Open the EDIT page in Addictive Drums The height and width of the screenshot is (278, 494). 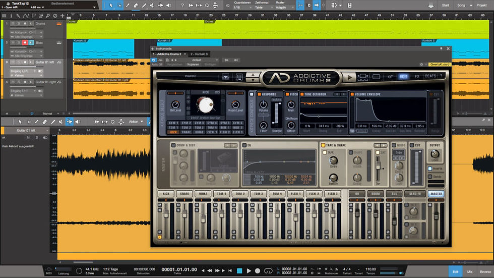(x=404, y=77)
